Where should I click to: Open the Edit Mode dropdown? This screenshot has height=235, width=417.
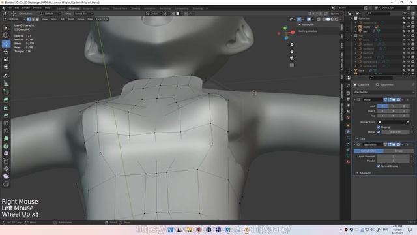[14, 19]
